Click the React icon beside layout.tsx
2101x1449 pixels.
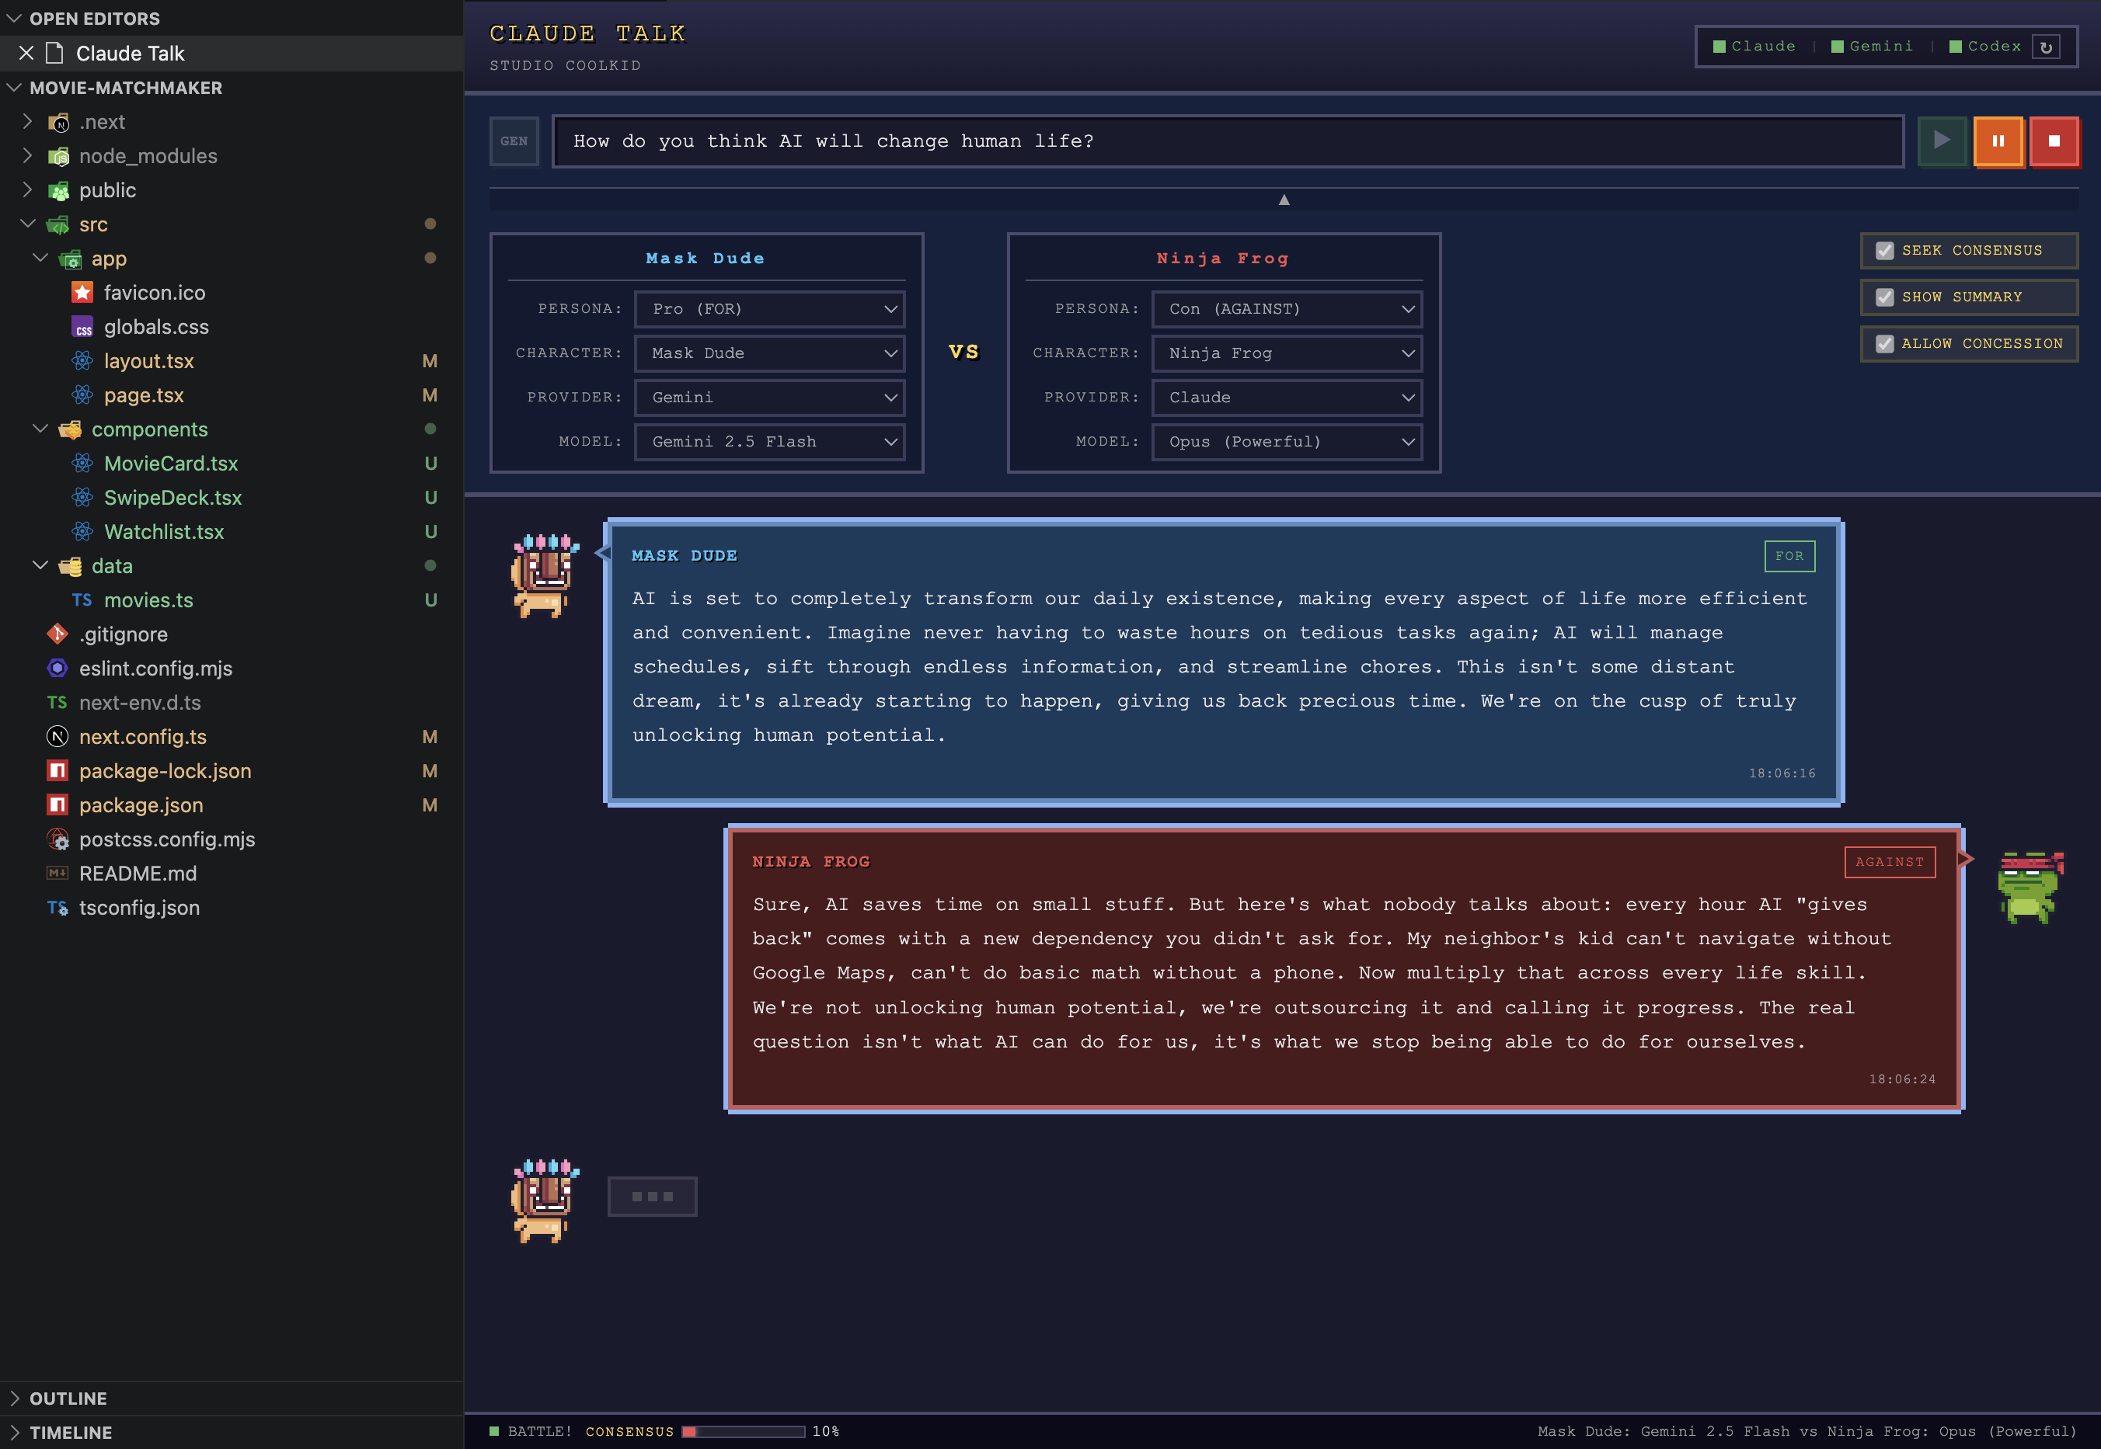(82, 360)
